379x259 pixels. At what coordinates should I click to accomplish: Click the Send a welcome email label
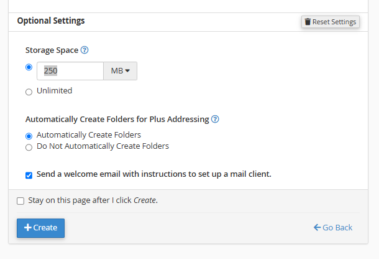(x=154, y=174)
